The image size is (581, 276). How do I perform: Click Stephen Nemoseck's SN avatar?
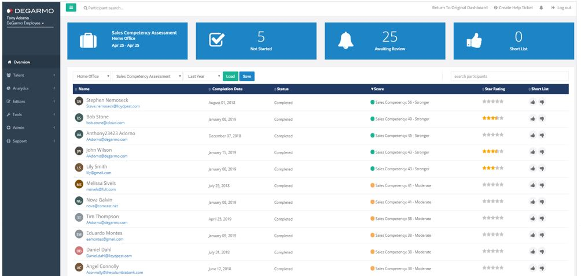click(79, 101)
